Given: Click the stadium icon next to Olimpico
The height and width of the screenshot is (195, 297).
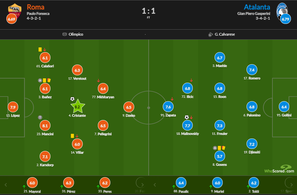Looking at the screenshot, I should point(65,34).
